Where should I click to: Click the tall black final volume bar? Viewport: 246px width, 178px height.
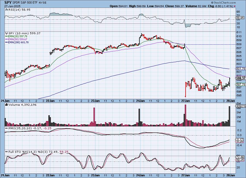click(230, 116)
